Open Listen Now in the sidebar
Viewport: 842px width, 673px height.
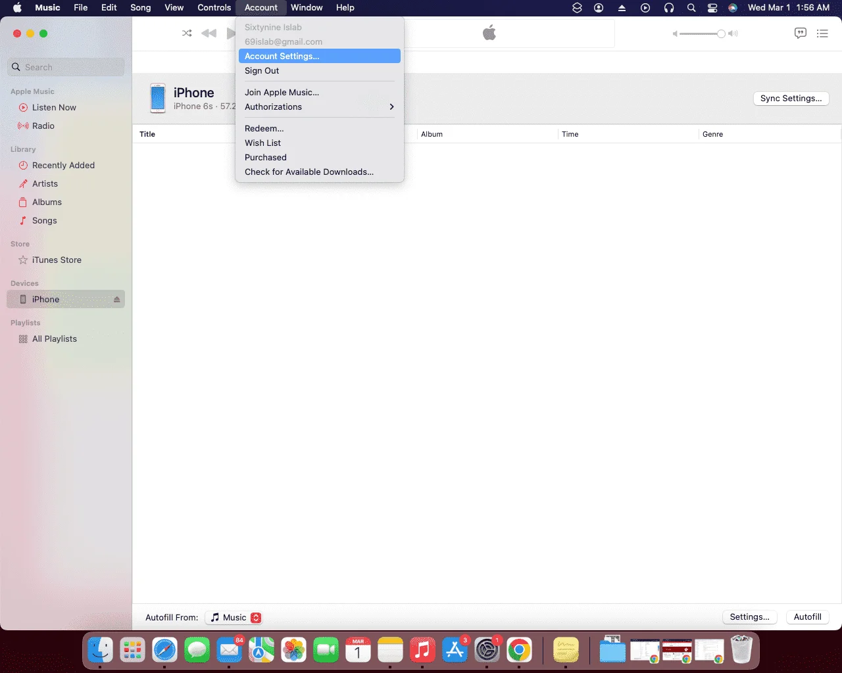pyautogui.click(x=66, y=107)
